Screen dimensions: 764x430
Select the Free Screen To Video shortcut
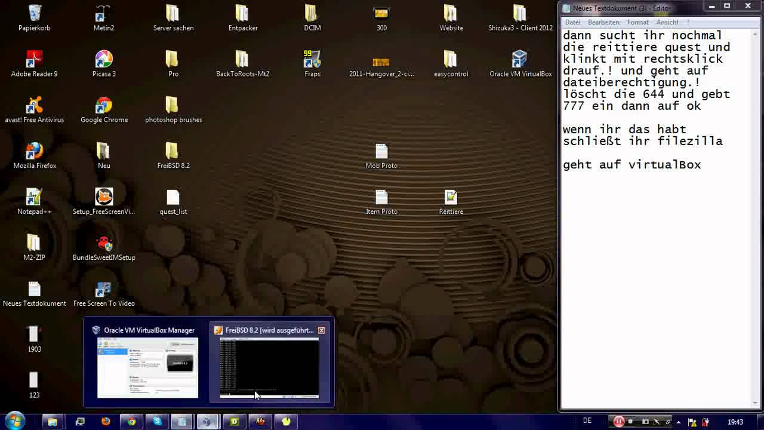click(x=104, y=293)
